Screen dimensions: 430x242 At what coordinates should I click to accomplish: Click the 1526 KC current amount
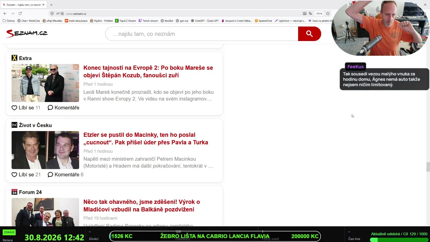click(x=122, y=236)
